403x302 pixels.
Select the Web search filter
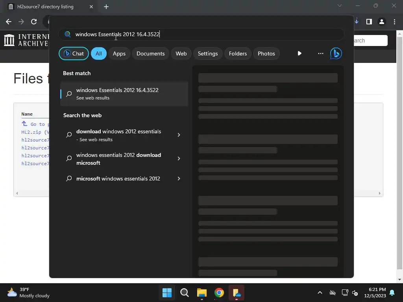point(181,53)
